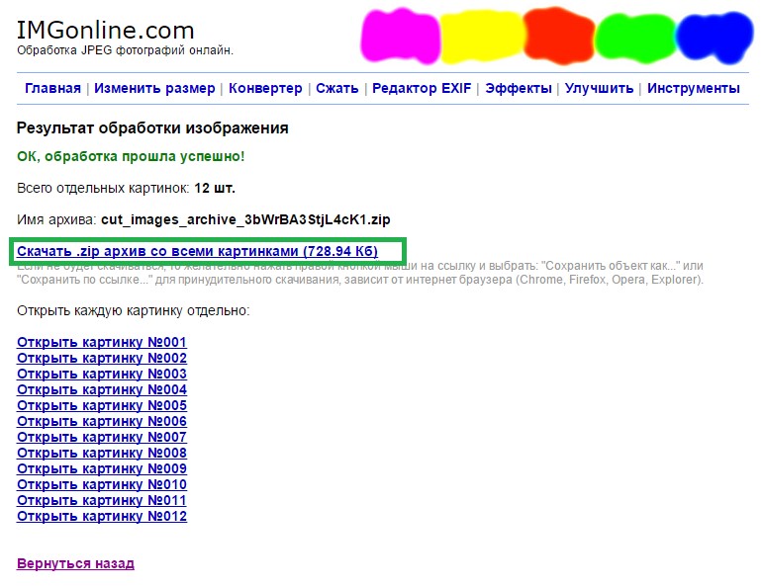This screenshot has width=763, height=587.
Task: Download the .zip archive with all images
Action: tap(197, 252)
